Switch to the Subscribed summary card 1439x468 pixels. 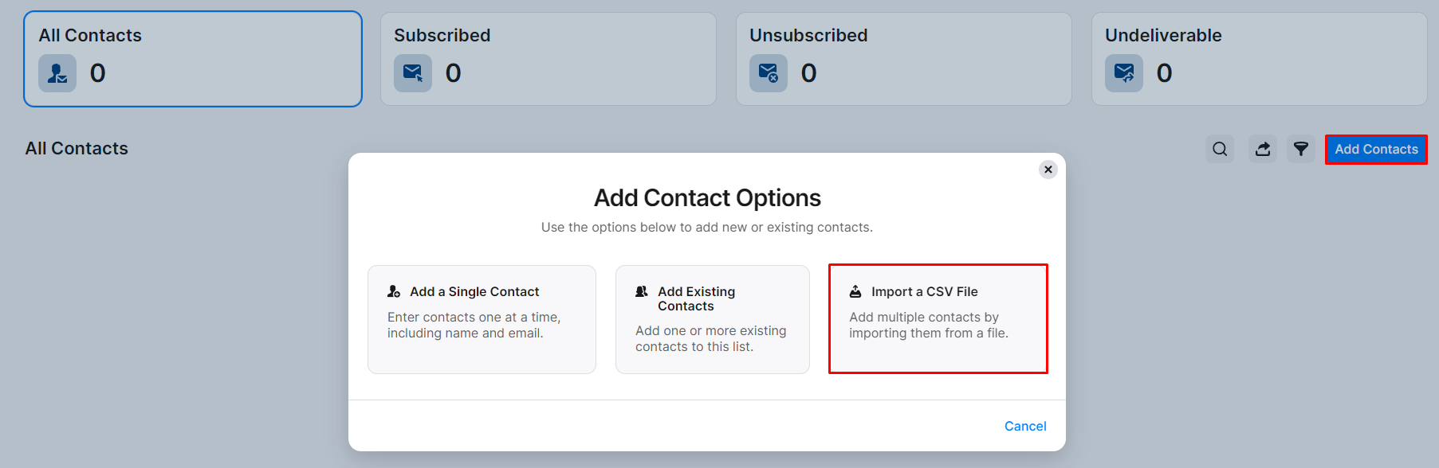[x=548, y=59]
